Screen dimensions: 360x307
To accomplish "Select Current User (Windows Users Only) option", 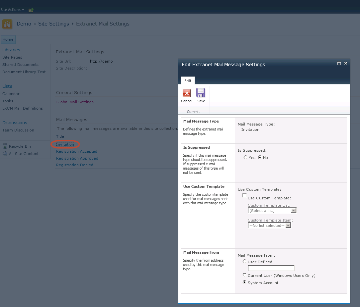I will [x=244, y=275].
